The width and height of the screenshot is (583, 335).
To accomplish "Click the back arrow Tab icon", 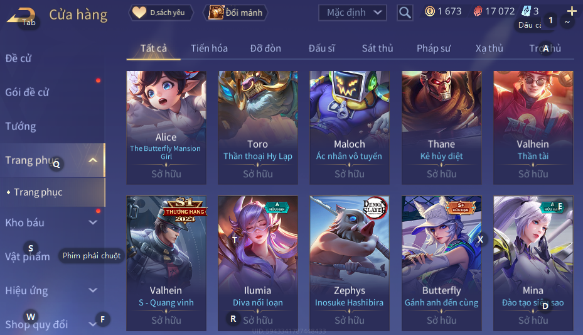I will (x=21, y=16).
